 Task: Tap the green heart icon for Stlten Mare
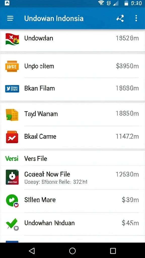[x=12, y=200]
